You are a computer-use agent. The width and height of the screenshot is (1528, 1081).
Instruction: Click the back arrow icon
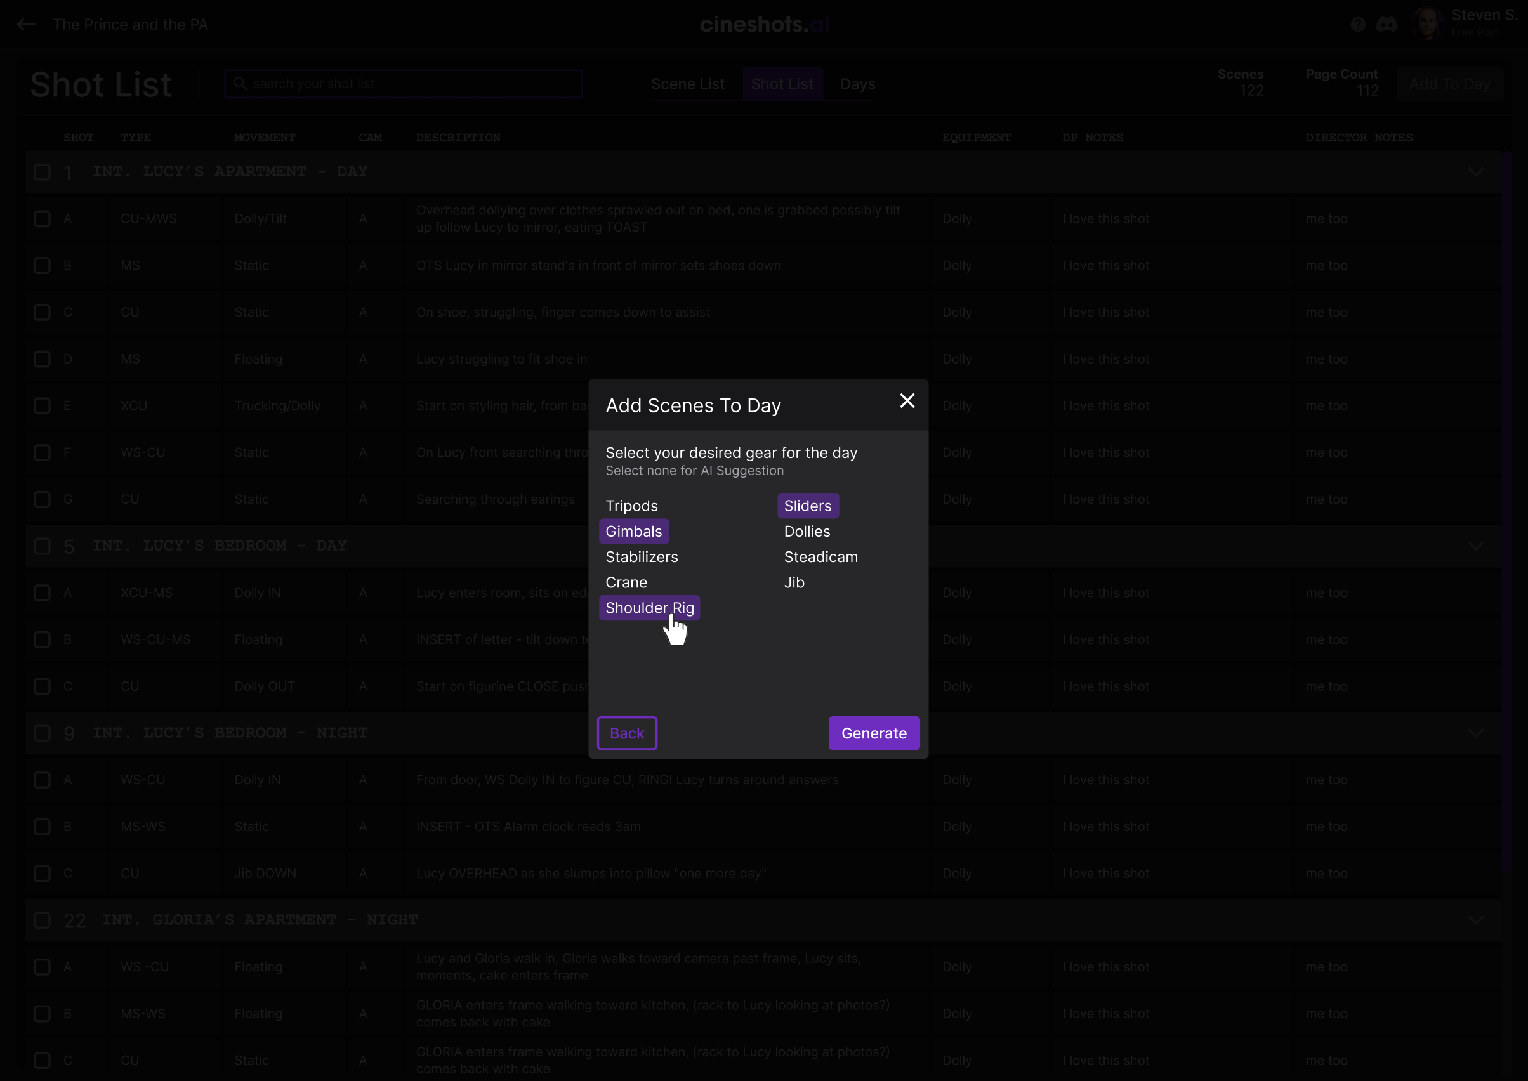tap(27, 25)
